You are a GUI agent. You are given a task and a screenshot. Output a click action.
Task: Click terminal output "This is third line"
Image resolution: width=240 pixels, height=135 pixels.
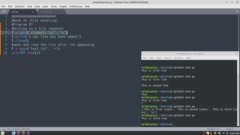point(154,118)
